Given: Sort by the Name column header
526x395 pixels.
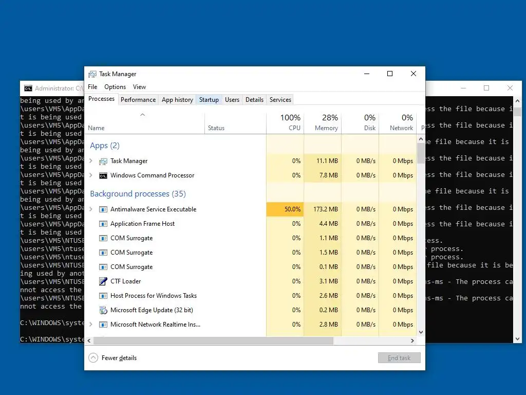Looking at the screenshot, I should [x=144, y=122].
